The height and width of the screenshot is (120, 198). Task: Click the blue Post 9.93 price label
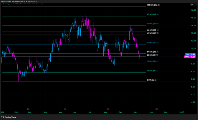(x=190, y=54)
